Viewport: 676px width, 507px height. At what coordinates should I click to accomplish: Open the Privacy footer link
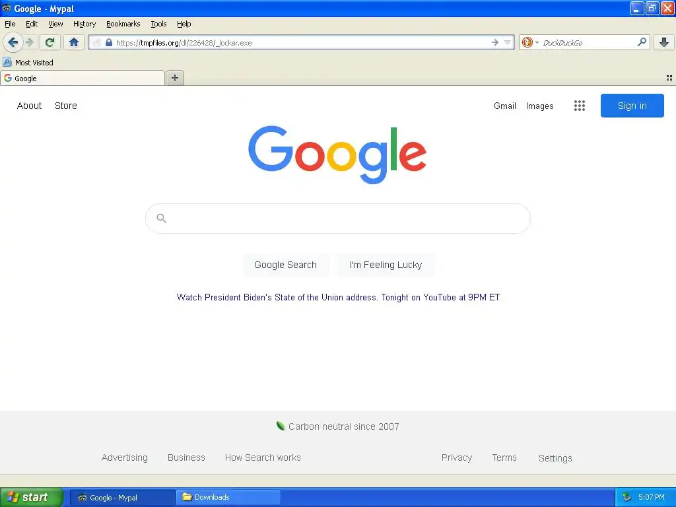pyautogui.click(x=457, y=458)
